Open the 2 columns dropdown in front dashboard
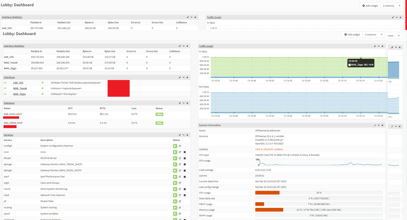The width and height of the screenshot is (407, 220). coord(373,35)
